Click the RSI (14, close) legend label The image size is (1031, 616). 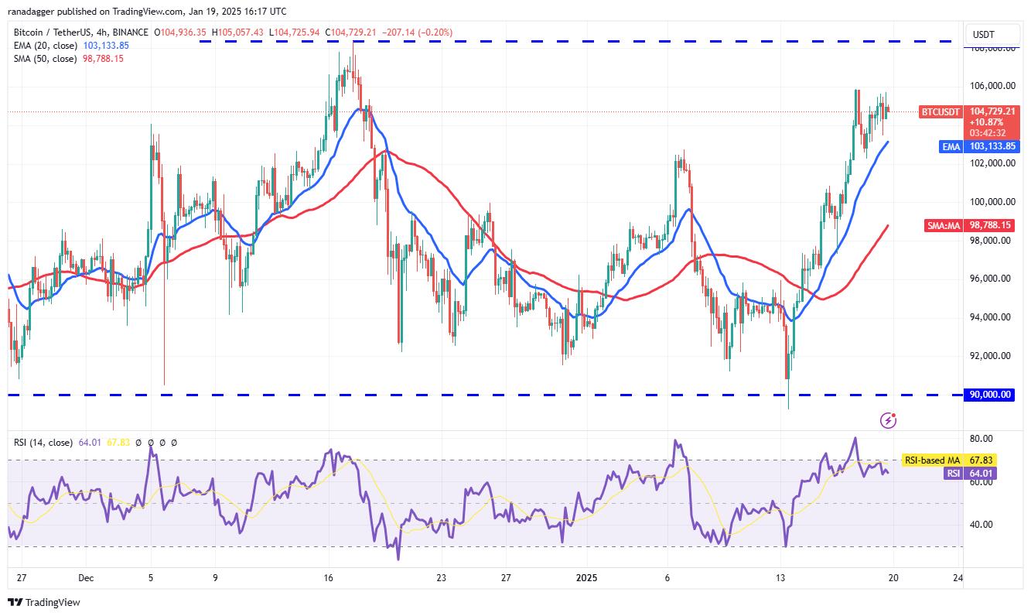(x=43, y=443)
